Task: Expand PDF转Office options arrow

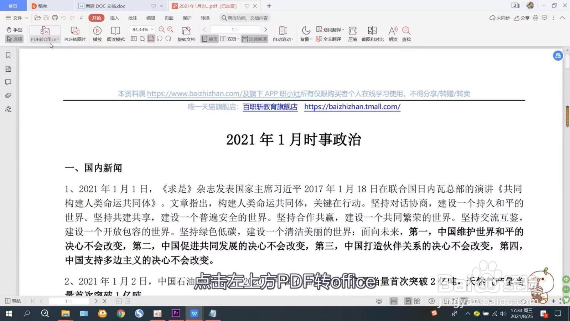Action: point(58,39)
